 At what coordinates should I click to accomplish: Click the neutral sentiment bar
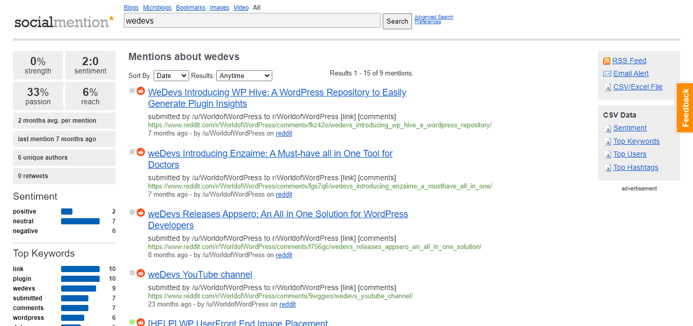[80, 221]
